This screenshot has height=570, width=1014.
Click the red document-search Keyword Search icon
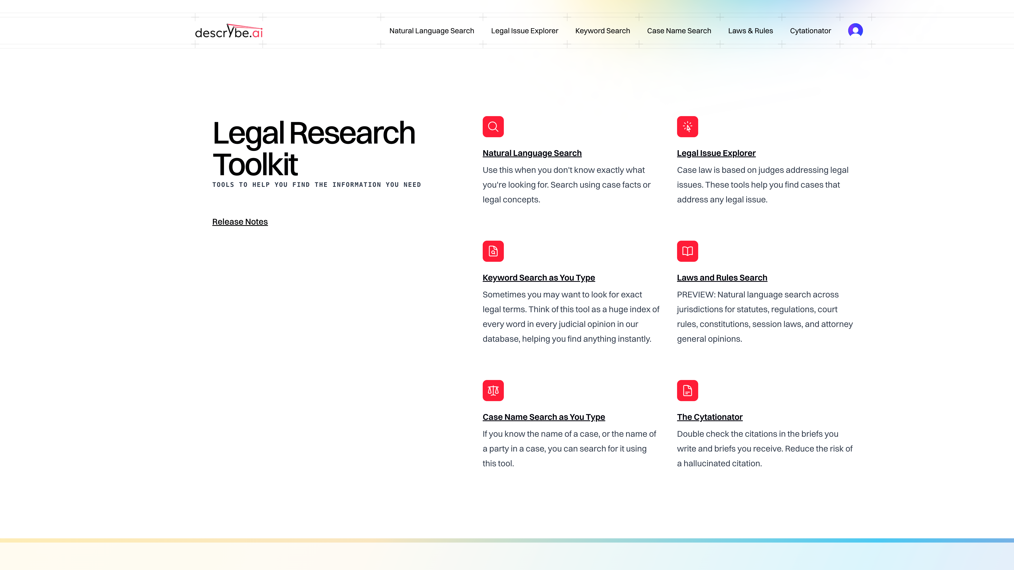(x=493, y=251)
